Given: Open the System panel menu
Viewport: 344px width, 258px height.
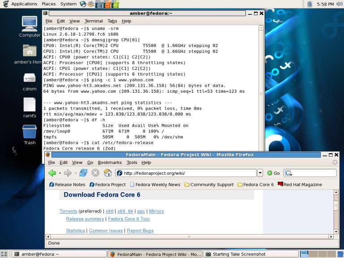Looking at the screenshot, I should coord(68,4).
